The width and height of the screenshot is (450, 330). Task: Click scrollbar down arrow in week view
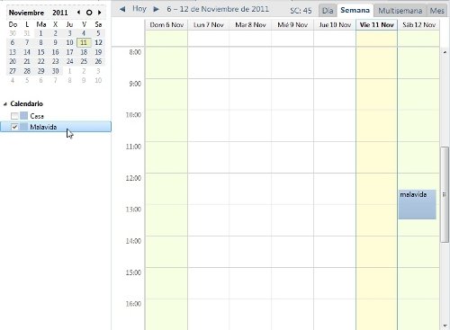(x=445, y=326)
